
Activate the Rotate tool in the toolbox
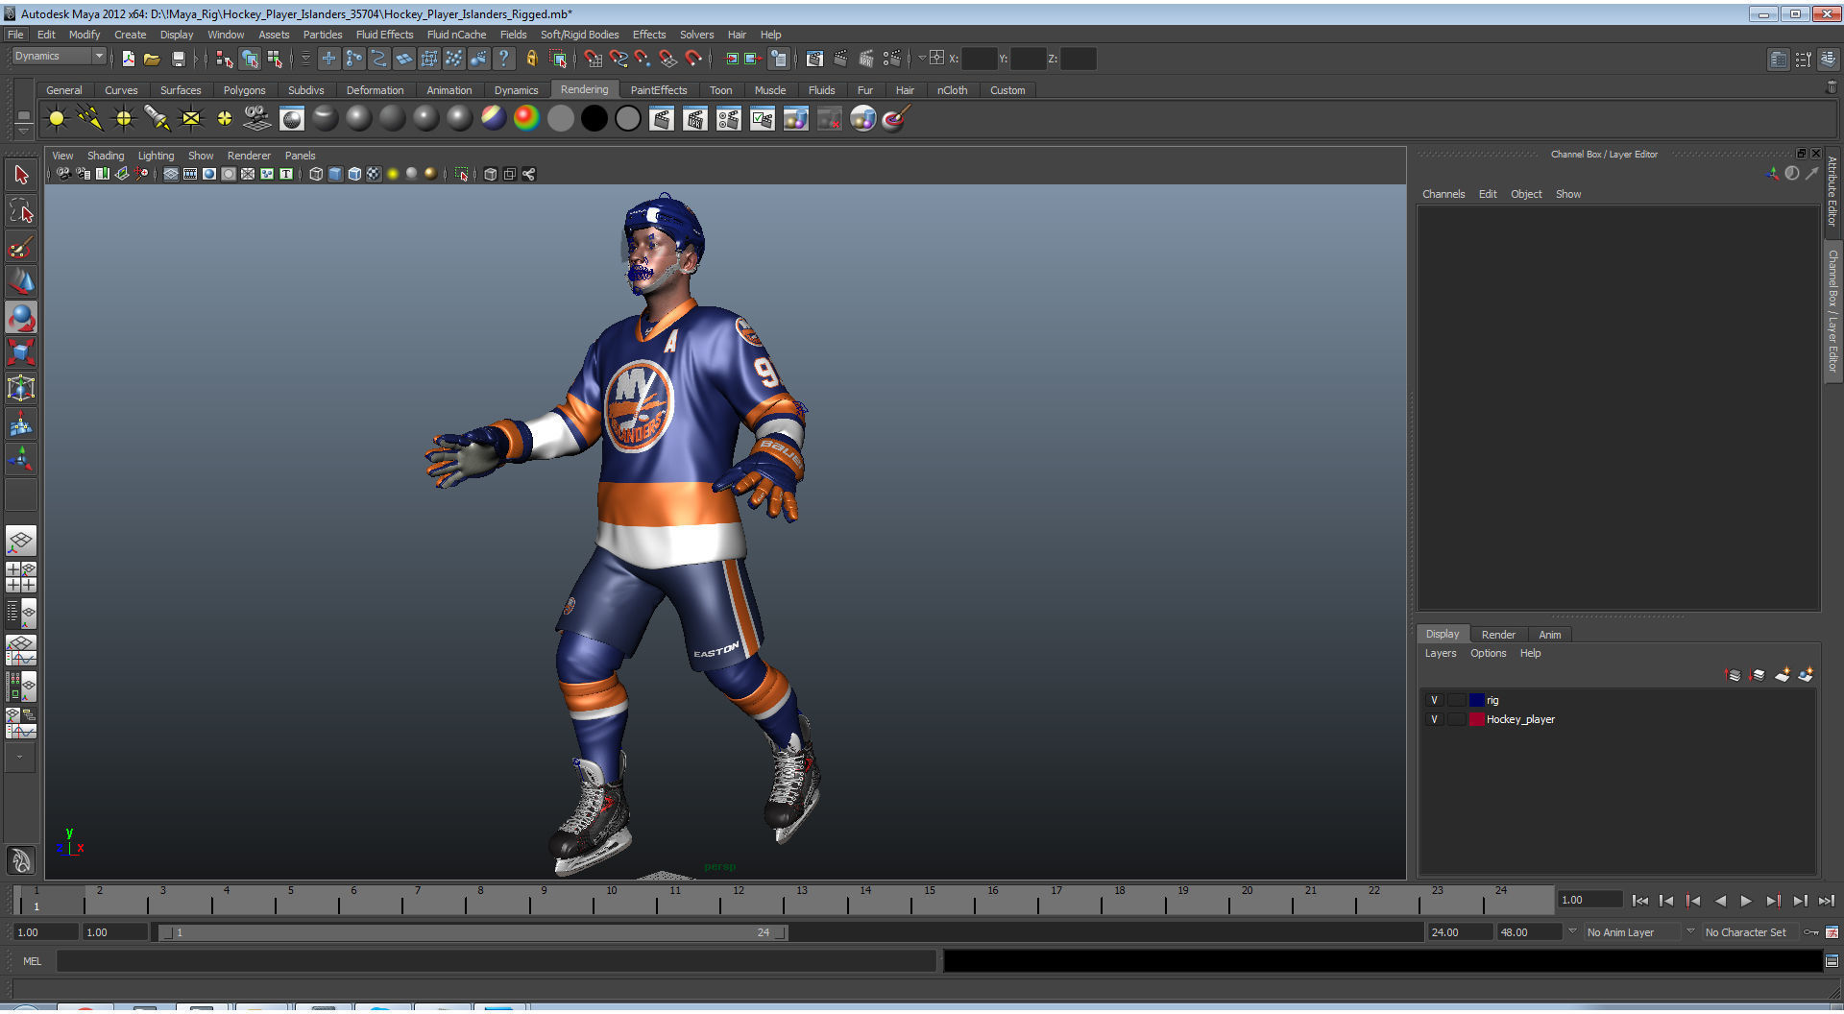click(21, 318)
